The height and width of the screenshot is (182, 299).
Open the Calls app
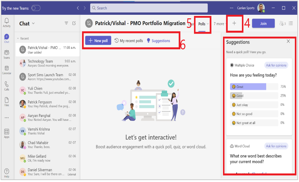coord(7,86)
